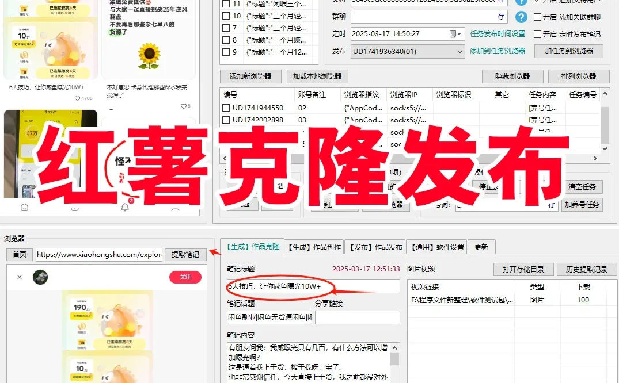Click the calendar icon in the 定时 date field
This screenshot has height=383, width=619.
coord(453,33)
